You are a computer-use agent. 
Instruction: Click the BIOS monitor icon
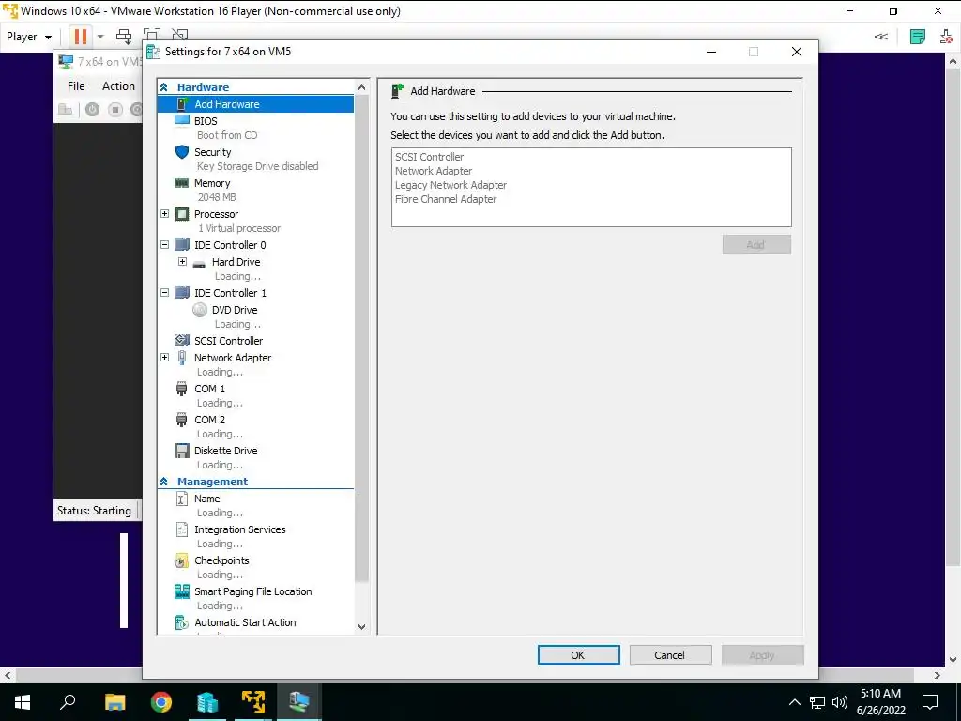[182, 121]
